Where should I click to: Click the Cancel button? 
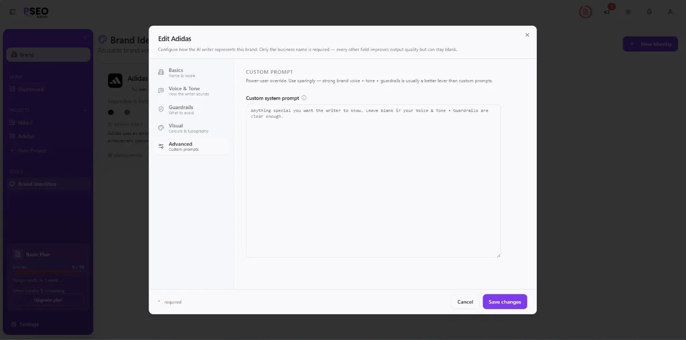465,302
